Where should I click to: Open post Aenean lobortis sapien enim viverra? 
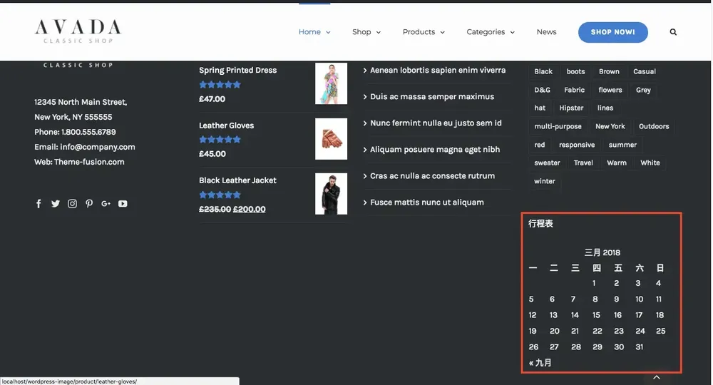(x=438, y=70)
